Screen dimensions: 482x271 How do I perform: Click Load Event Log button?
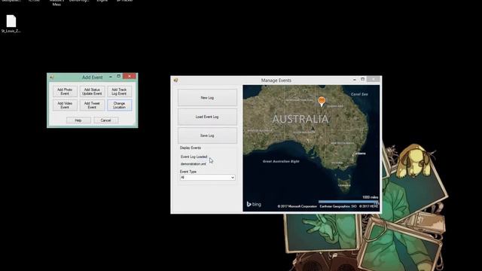point(207,117)
